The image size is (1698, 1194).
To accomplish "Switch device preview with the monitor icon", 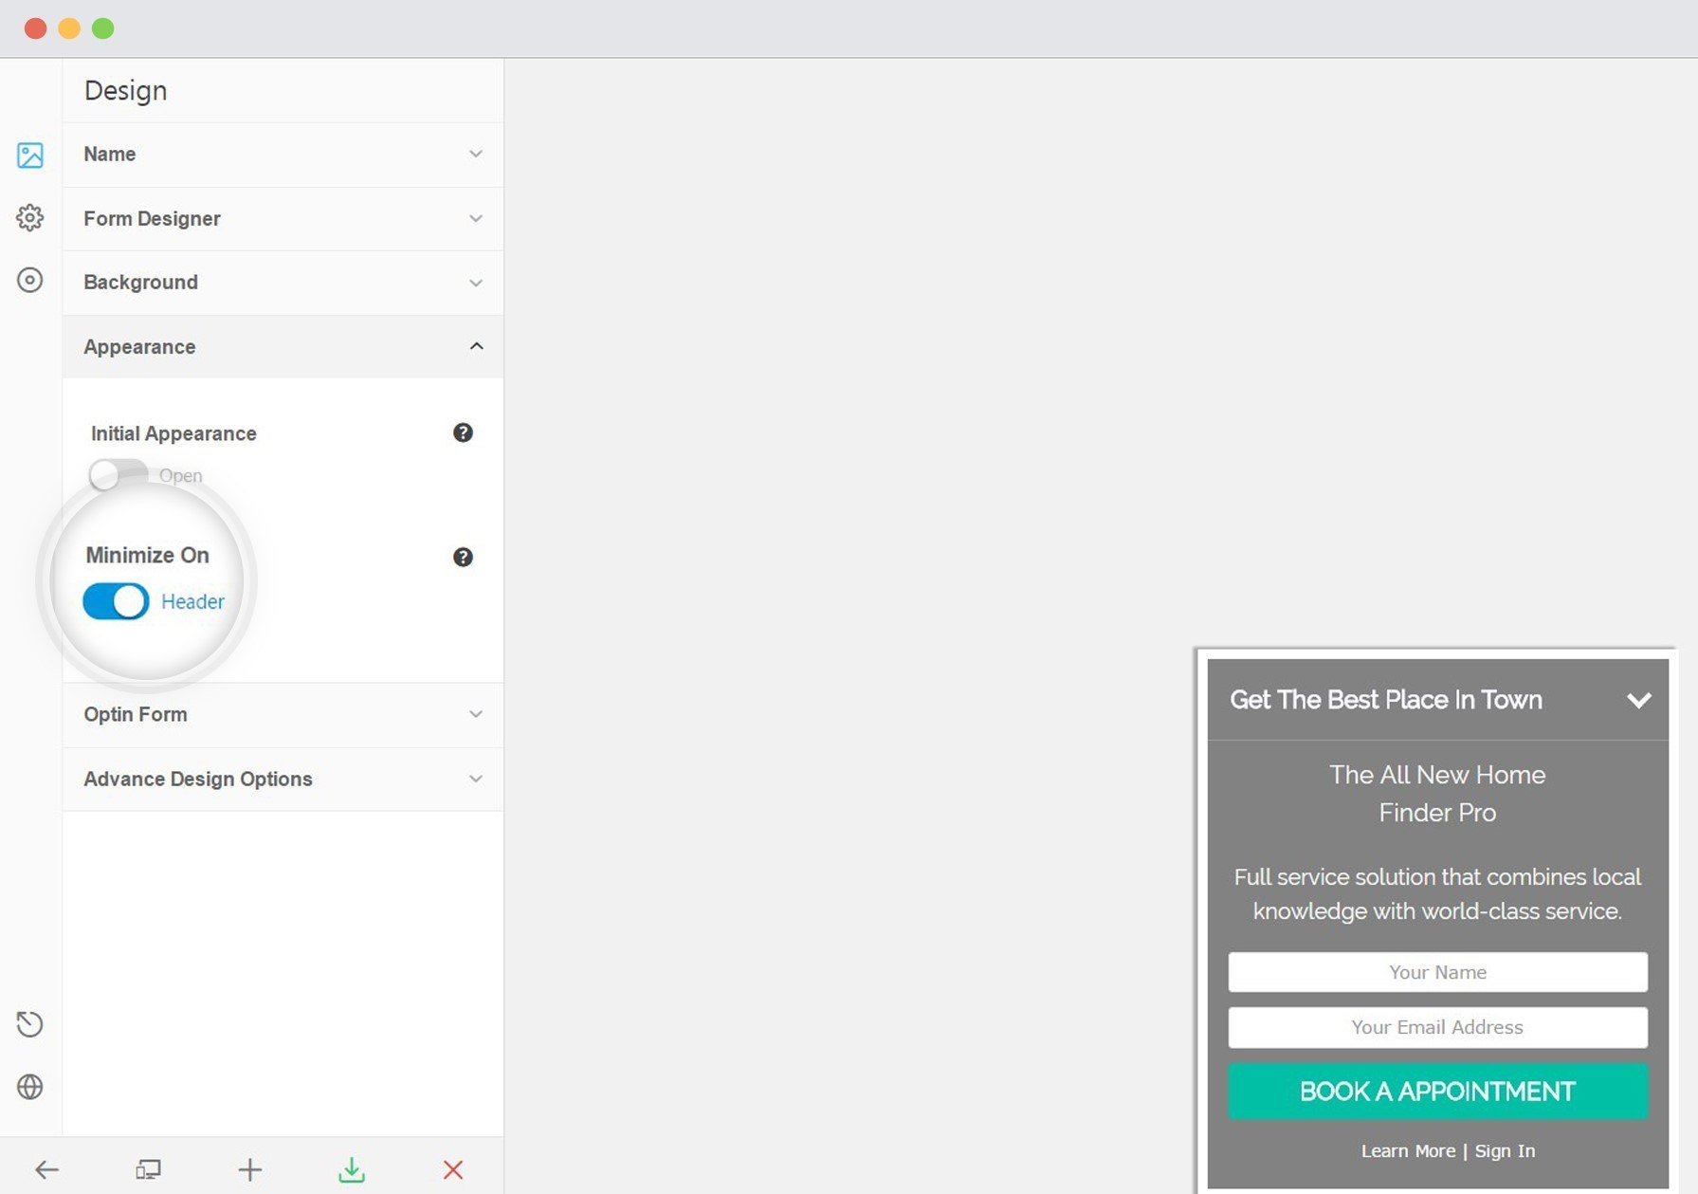I will (x=148, y=1169).
